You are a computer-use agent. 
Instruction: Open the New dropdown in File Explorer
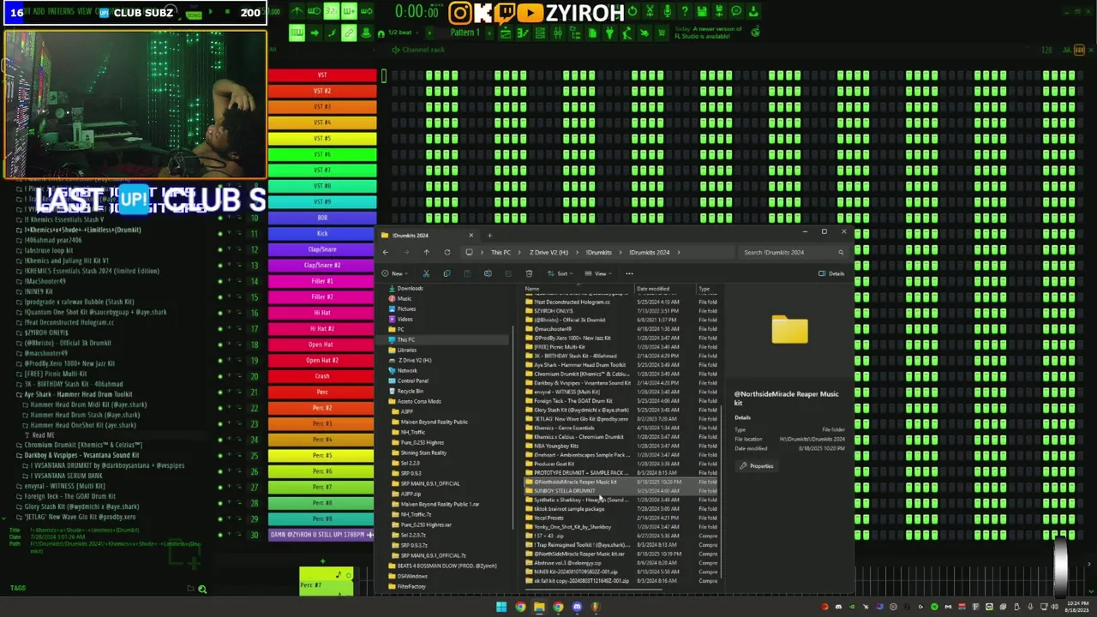(397, 273)
